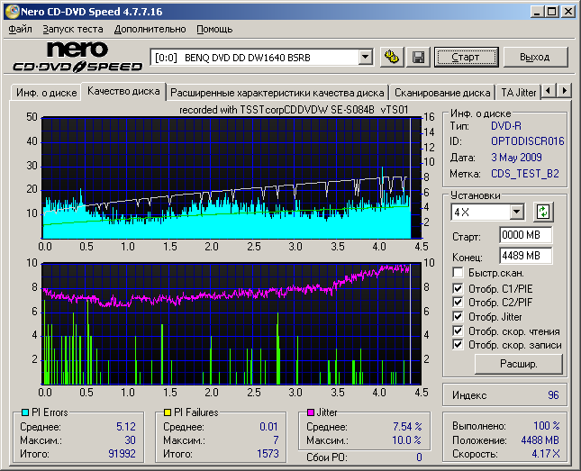Toggle the Отобр. Jitter checkbox

459,316
